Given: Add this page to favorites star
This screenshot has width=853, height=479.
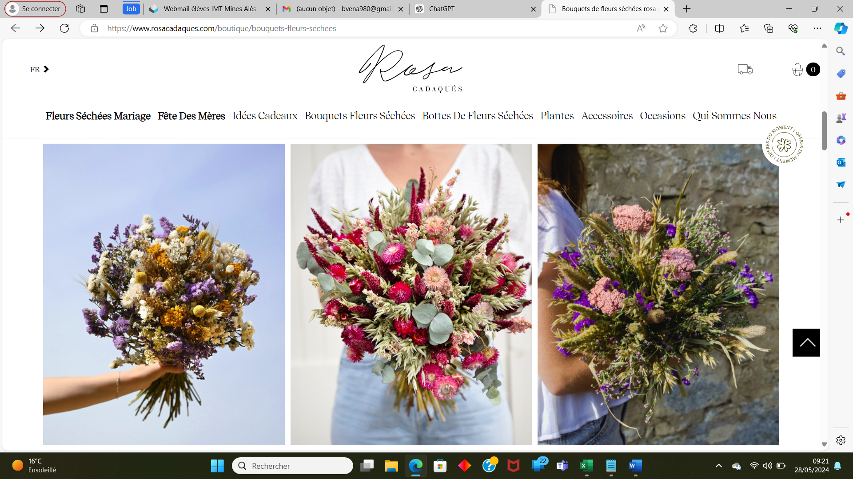Looking at the screenshot, I should [663, 28].
